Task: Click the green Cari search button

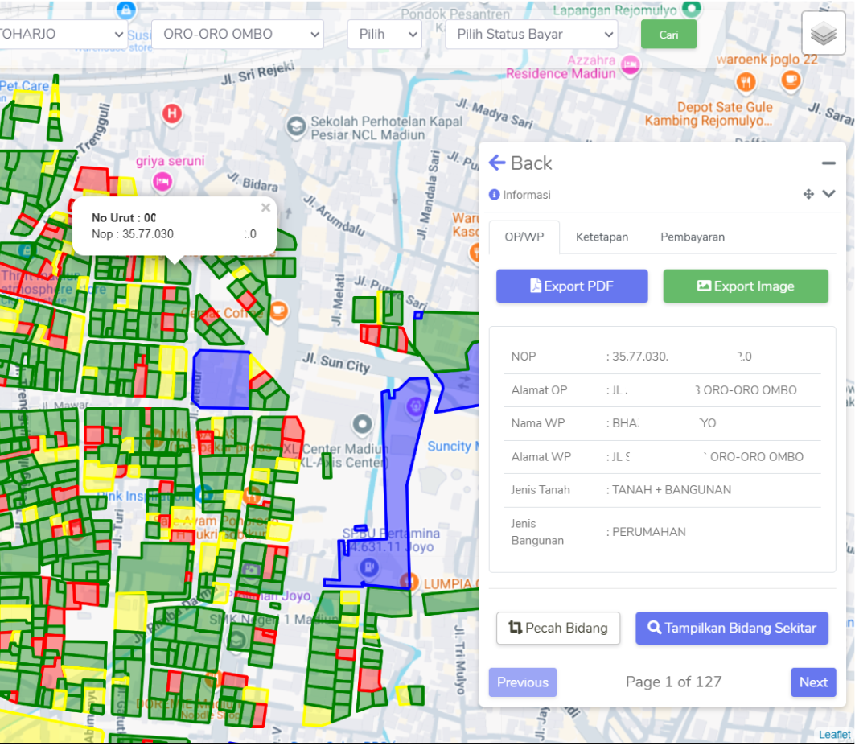Action: point(668,35)
